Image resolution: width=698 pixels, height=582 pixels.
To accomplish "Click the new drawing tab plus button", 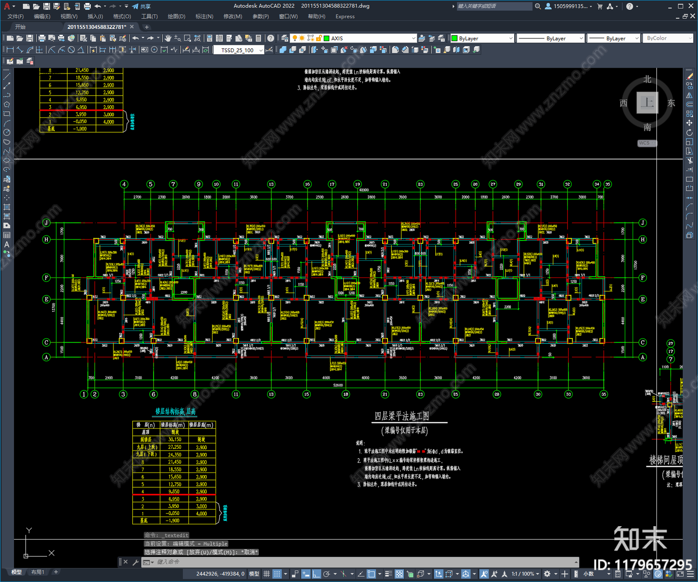I will (147, 27).
